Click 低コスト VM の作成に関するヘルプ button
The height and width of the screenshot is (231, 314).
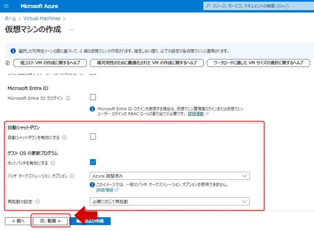pyautogui.click(x=50, y=63)
